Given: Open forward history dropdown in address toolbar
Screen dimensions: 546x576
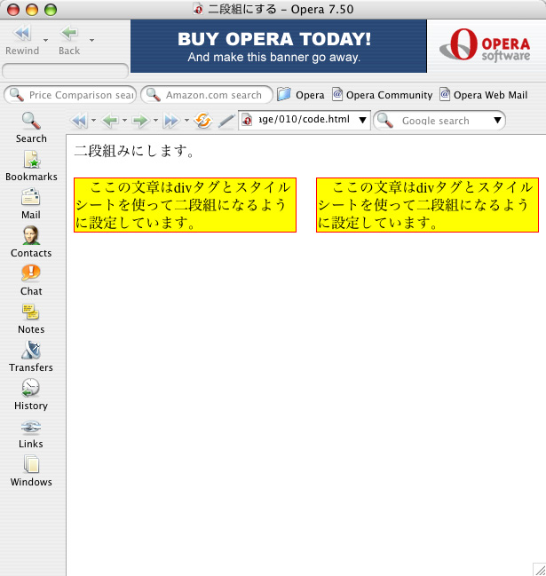Looking at the screenshot, I should point(155,120).
